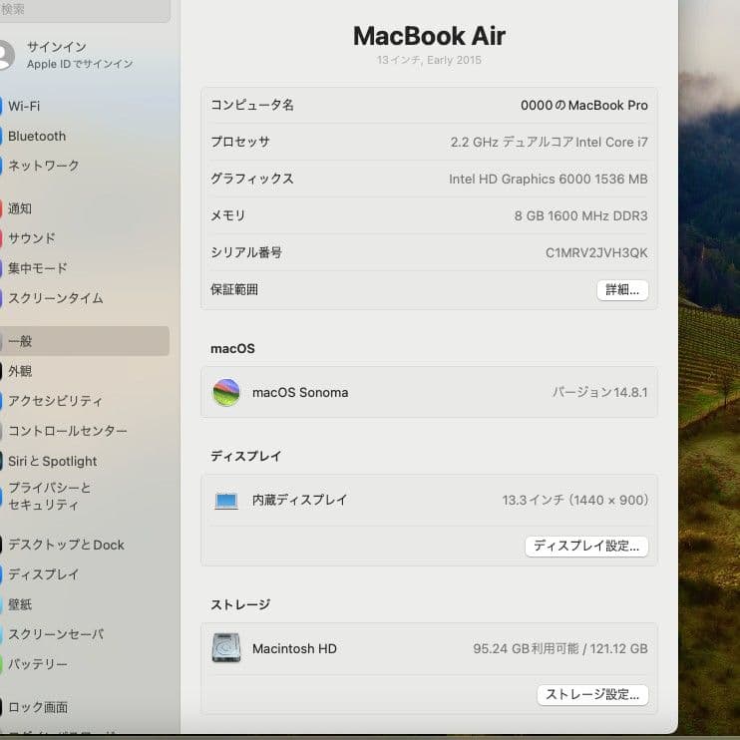Image resolution: width=740 pixels, height=740 pixels.
Task: Select ネットワーク in the sidebar
Action: (44, 166)
